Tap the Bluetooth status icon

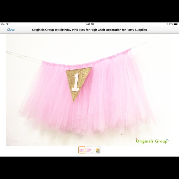[x=167, y=24]
